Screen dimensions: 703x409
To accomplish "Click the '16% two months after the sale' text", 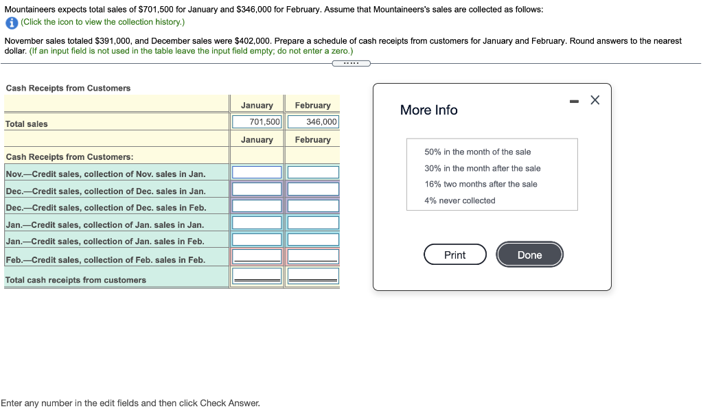I will (x=481, y=184).
